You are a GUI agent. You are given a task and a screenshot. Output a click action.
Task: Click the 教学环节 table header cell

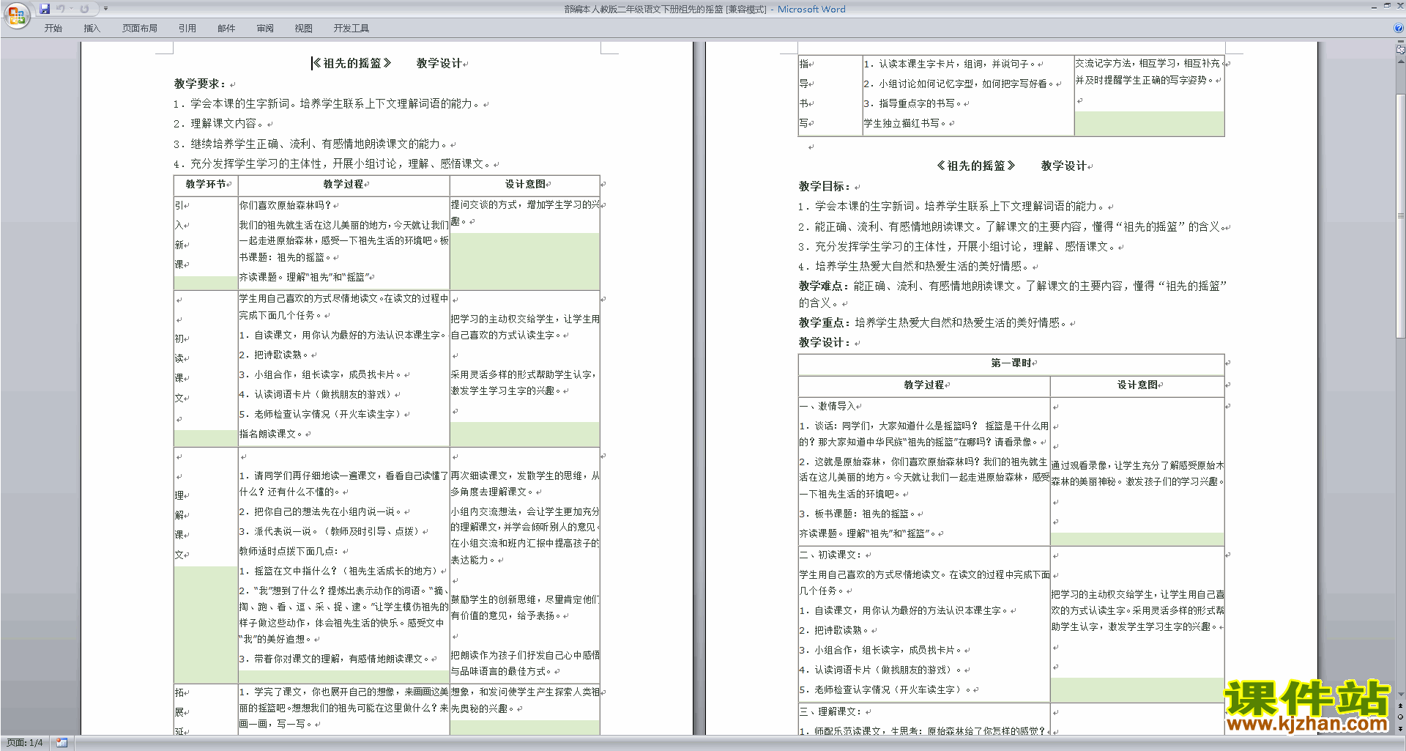tap(206, 185)
